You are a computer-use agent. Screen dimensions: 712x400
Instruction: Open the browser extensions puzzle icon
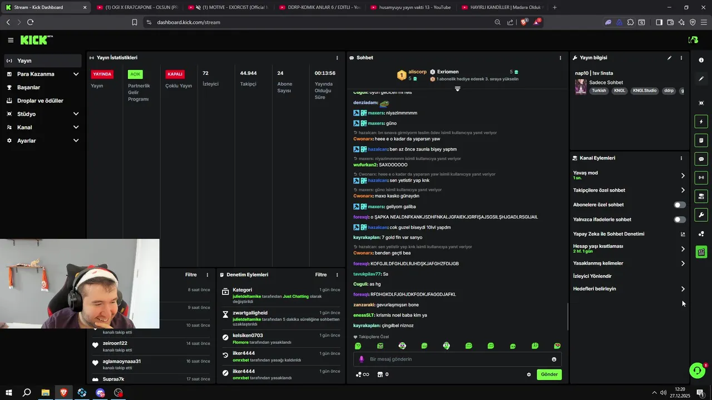(630, 22)
